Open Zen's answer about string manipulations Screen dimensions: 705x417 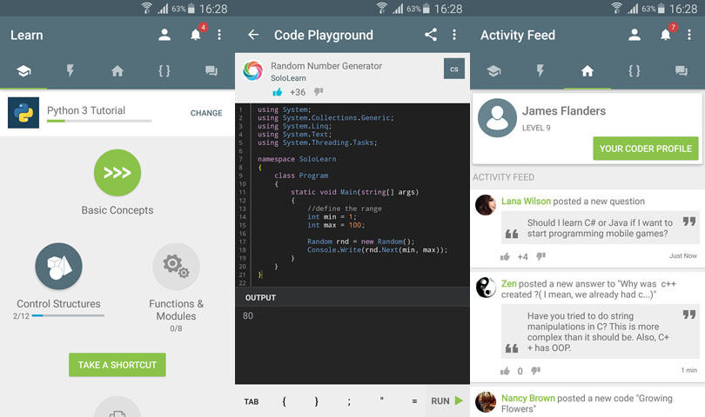(600, 332)
